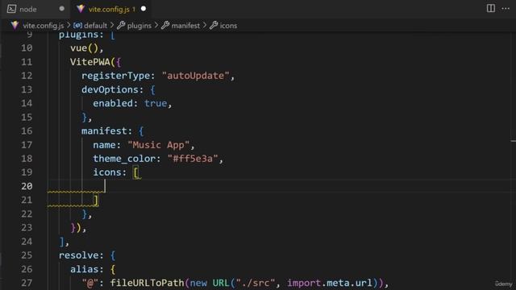Click the "devOptions" property
This screenshot has width=516, height=290.
[110, 89]
